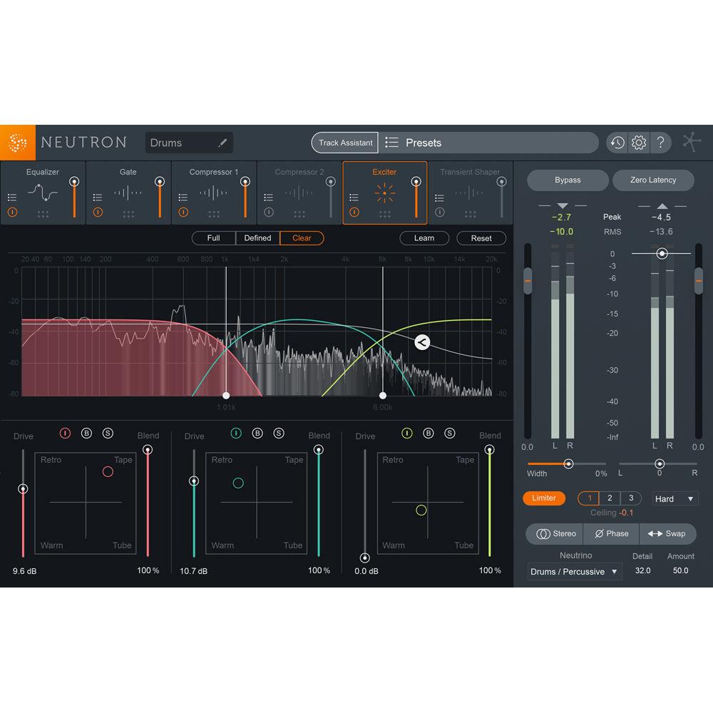Image resolution: width=713 pixels, height=713 pixels.
Task: Switch to the Defined spectrum view
Action: tap(257, 238)
